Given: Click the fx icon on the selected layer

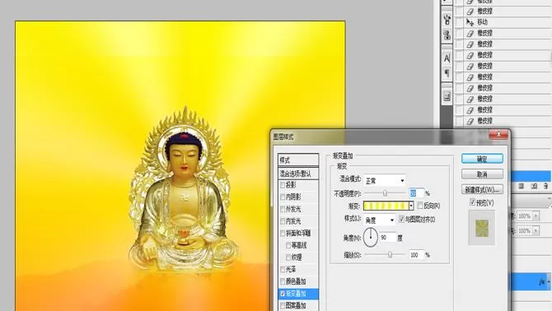Looking at the screenshot, I should pyautogui.click(x=542, y=282).
